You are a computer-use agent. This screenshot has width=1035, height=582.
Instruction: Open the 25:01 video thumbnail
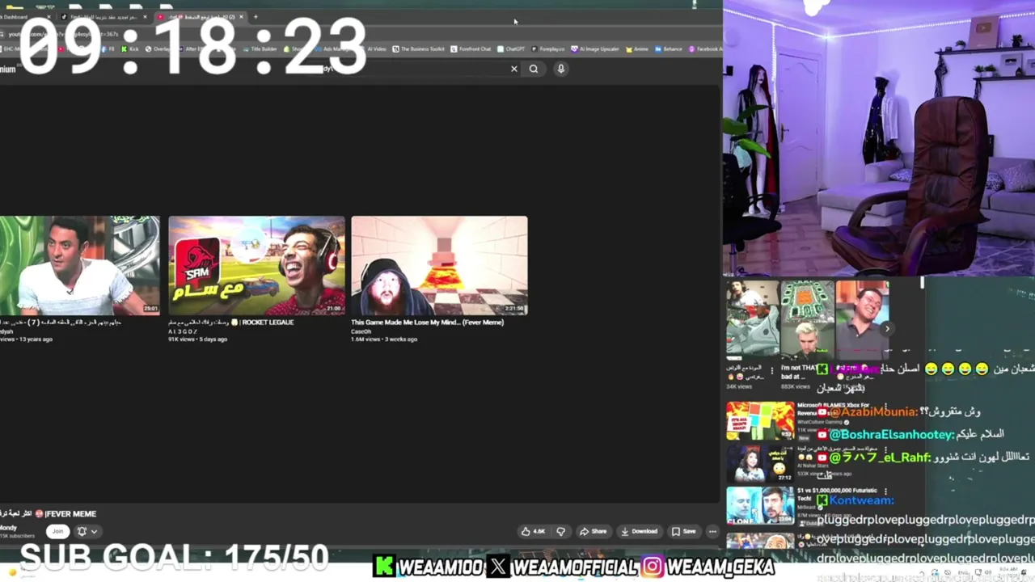tap(79, 266)
